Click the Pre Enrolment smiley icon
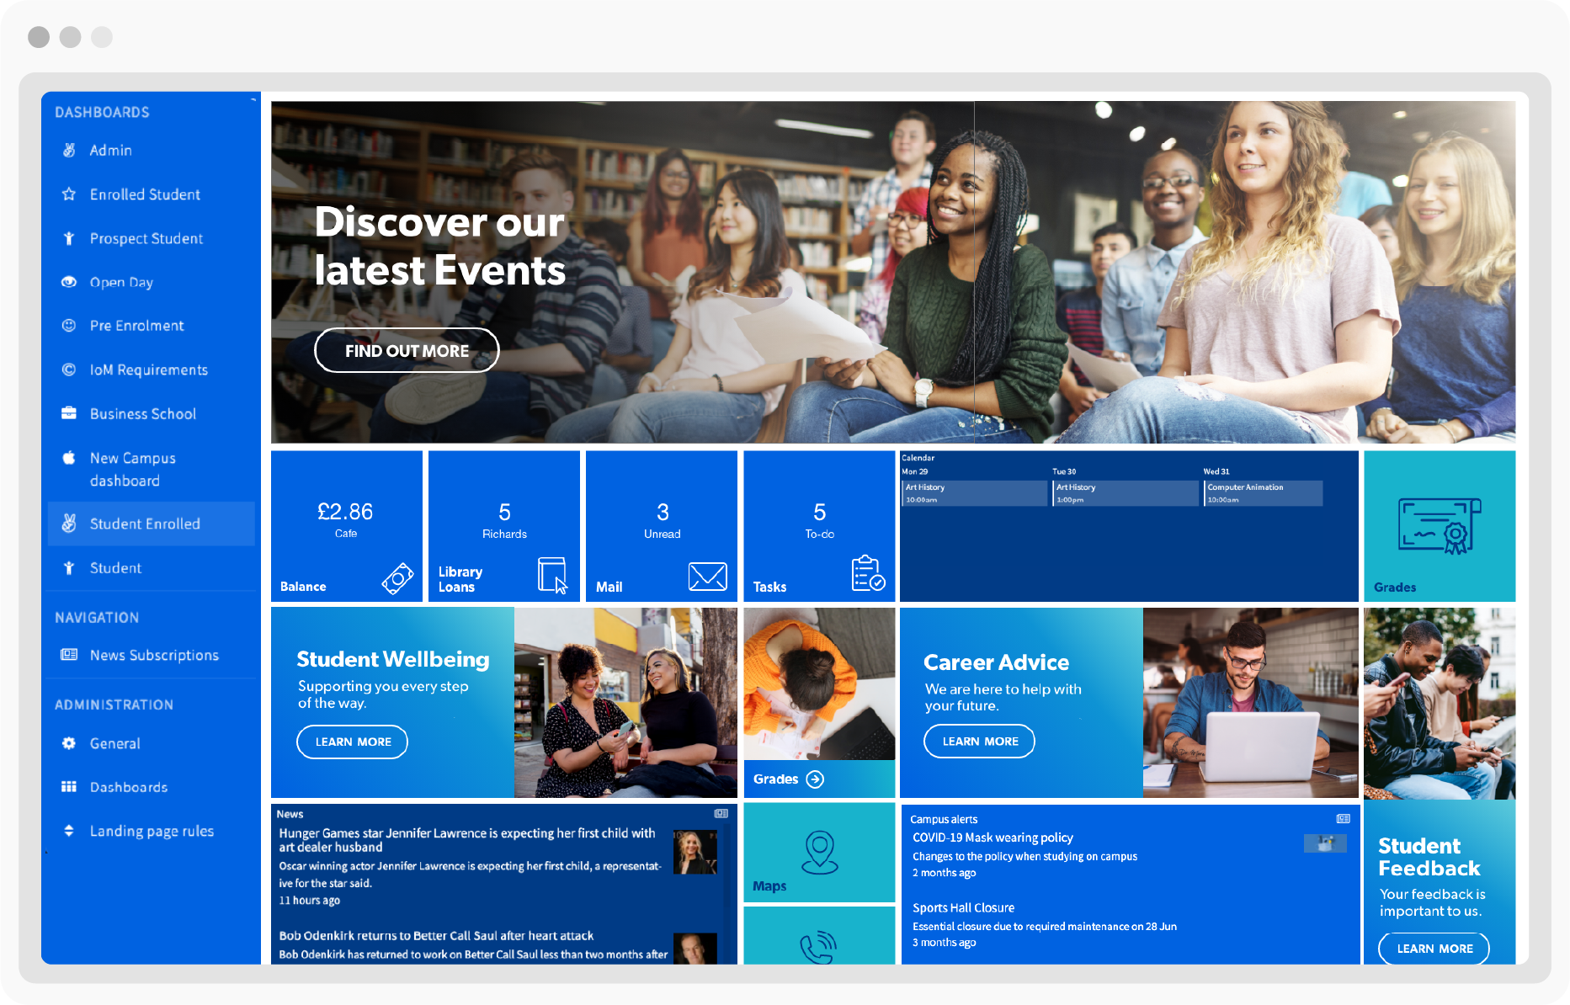The image size is (1570, 1005). tap(69, 326)
